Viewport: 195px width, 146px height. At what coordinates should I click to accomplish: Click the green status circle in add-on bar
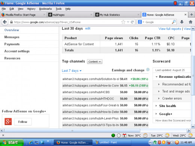(x=113, y=136)
